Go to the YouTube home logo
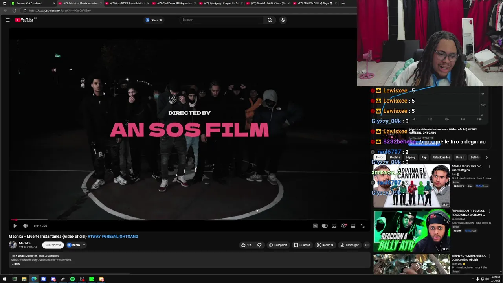Image resolution: width=503 pixels, height=283 pixels. [24, 20]
